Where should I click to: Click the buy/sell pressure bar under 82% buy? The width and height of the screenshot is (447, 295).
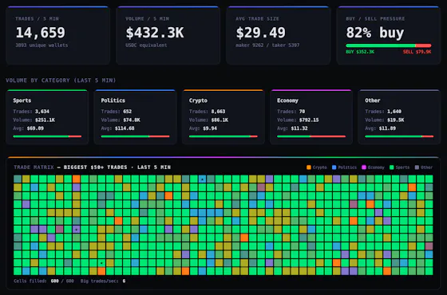pos(388,45)
